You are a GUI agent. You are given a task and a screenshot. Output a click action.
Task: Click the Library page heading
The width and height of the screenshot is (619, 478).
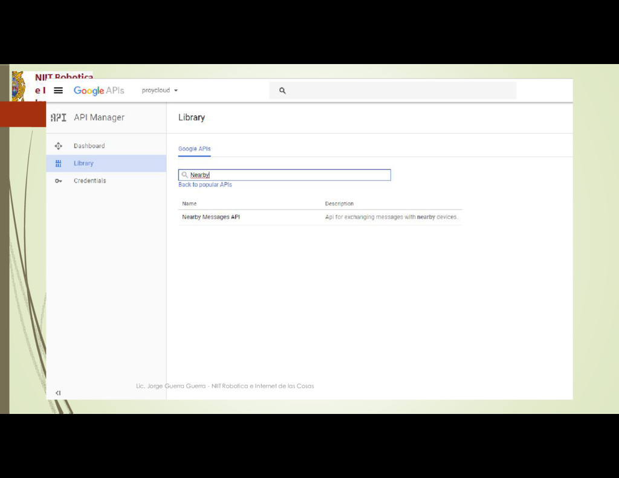point(192,117)
